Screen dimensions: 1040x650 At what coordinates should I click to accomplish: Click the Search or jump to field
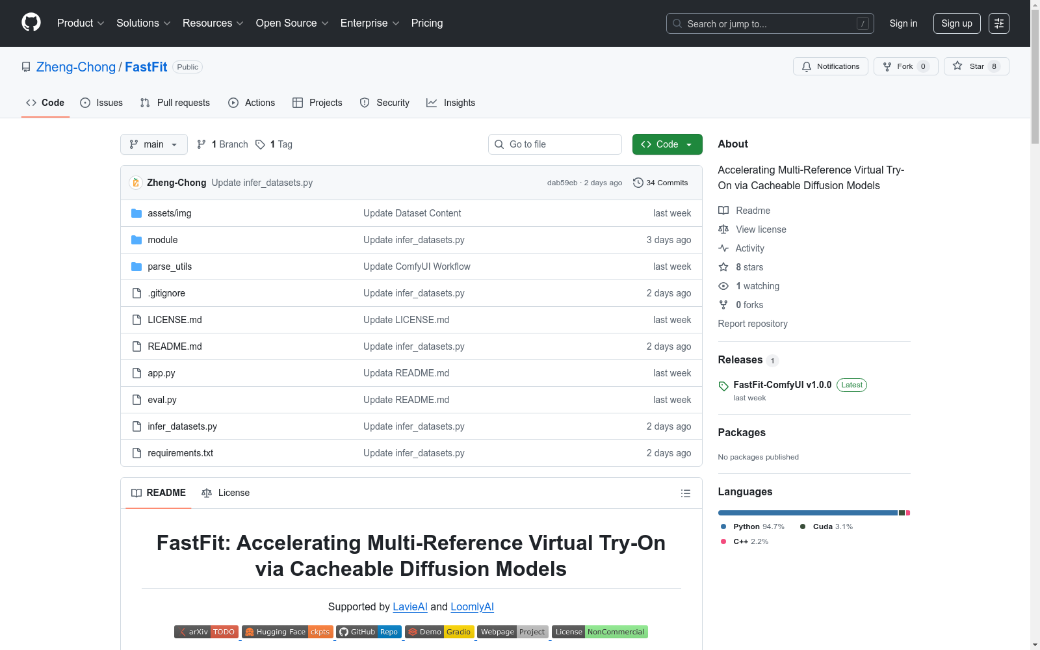pos(770,23)
